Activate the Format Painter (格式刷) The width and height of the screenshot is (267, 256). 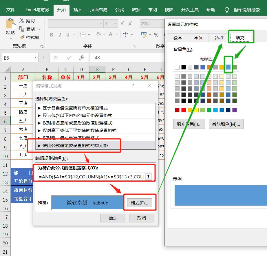(22, 37)
